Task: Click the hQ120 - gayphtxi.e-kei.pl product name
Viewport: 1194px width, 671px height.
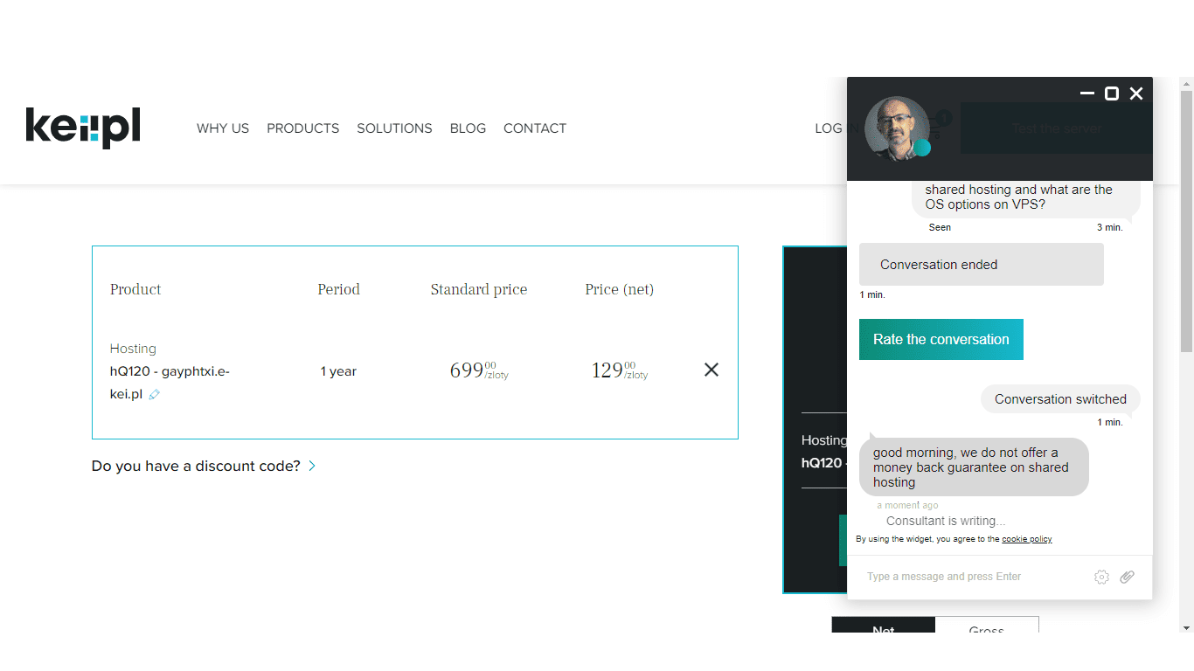Action: [170, 383]
